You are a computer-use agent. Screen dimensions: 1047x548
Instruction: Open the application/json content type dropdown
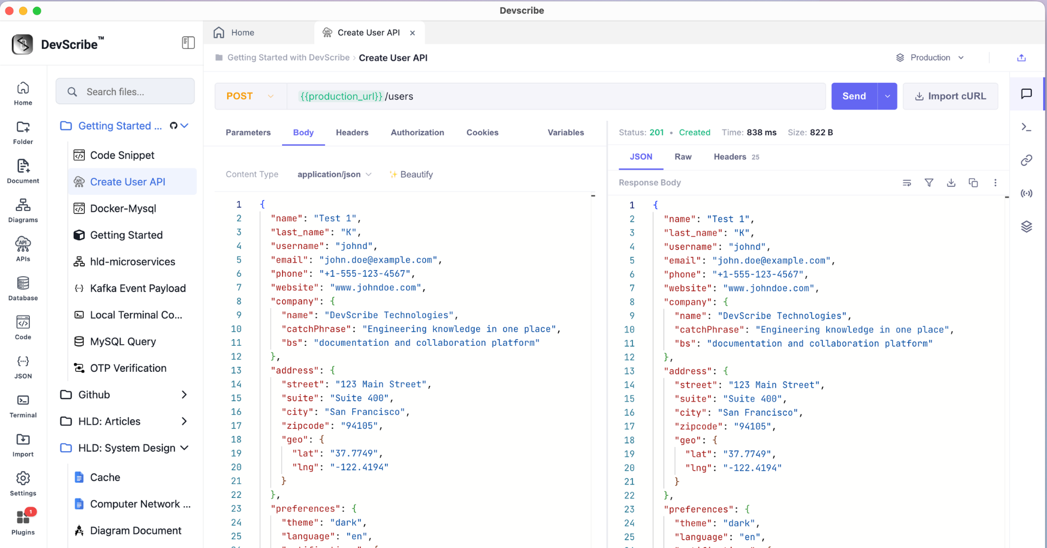(334, 175)
